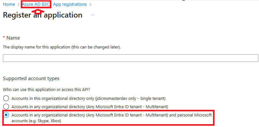The height and width of the screenshot is (127, 259).
Task: Select the Multitenant and personal Microsoft accounts radio
Action: tap(6, 115)
